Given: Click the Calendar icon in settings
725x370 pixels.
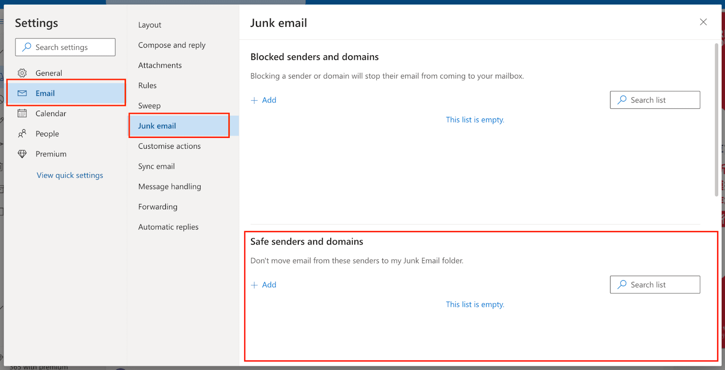Looking at the screenshot, I should tap(22, 113).
